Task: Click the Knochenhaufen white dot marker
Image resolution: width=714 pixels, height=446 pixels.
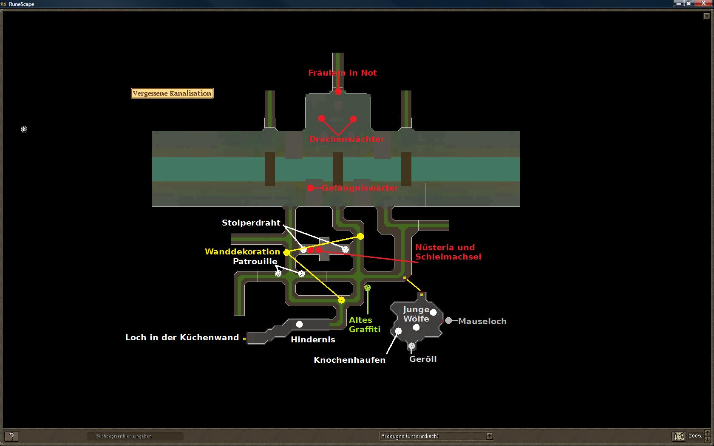Action: click(398, 331)
